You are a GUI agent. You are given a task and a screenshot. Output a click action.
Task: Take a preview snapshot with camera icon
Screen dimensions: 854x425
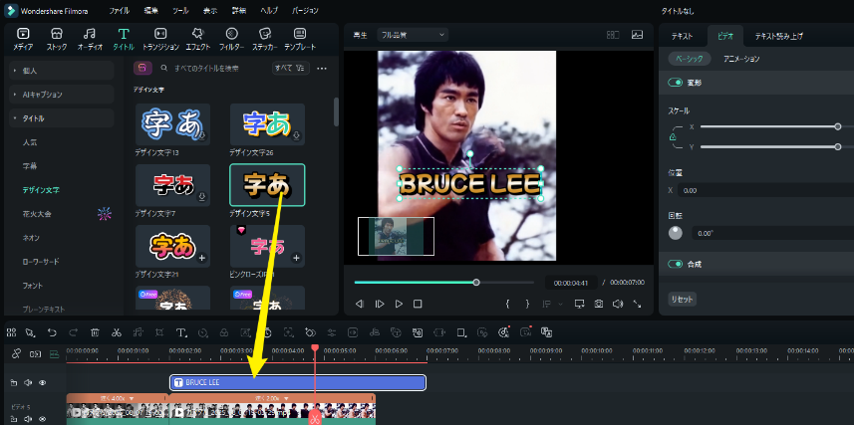click(x=599, y=304)
